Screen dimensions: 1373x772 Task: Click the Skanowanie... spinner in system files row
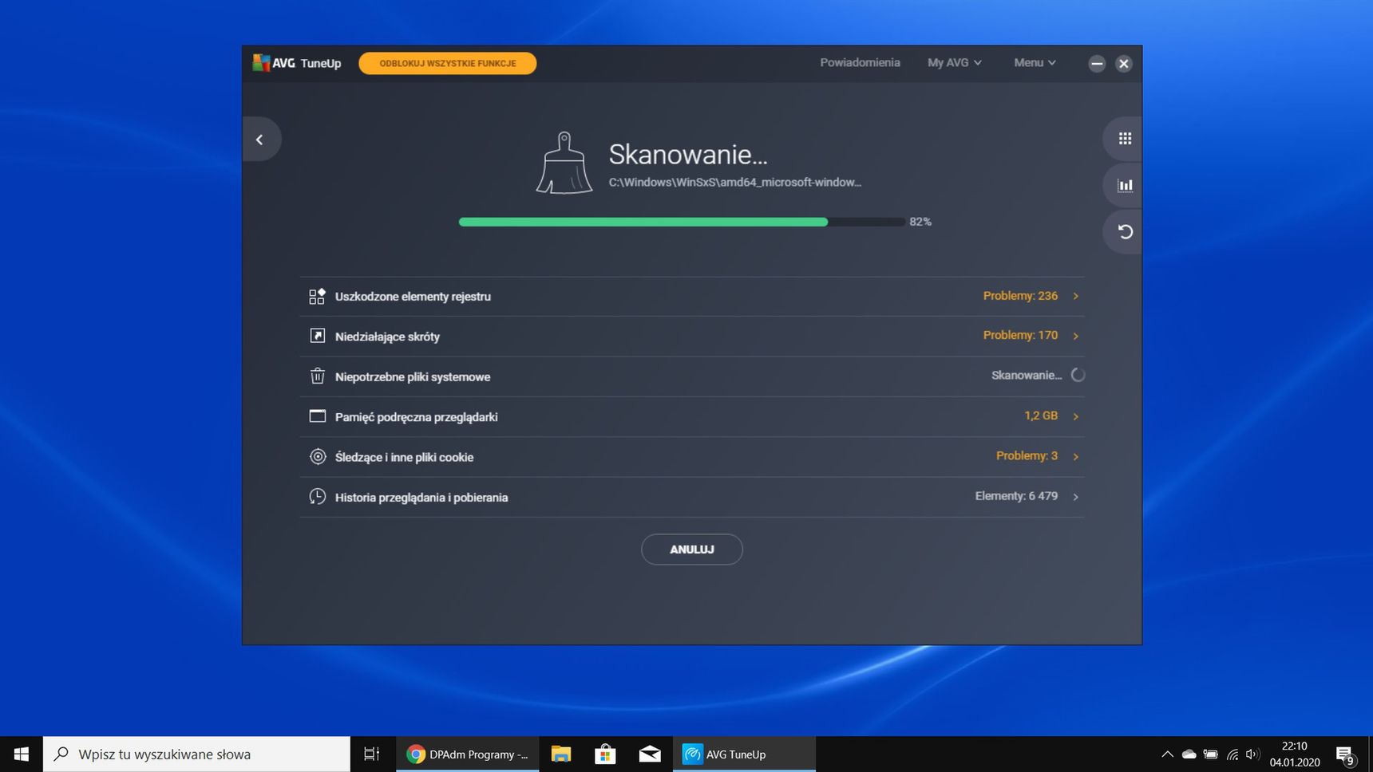1078,376
